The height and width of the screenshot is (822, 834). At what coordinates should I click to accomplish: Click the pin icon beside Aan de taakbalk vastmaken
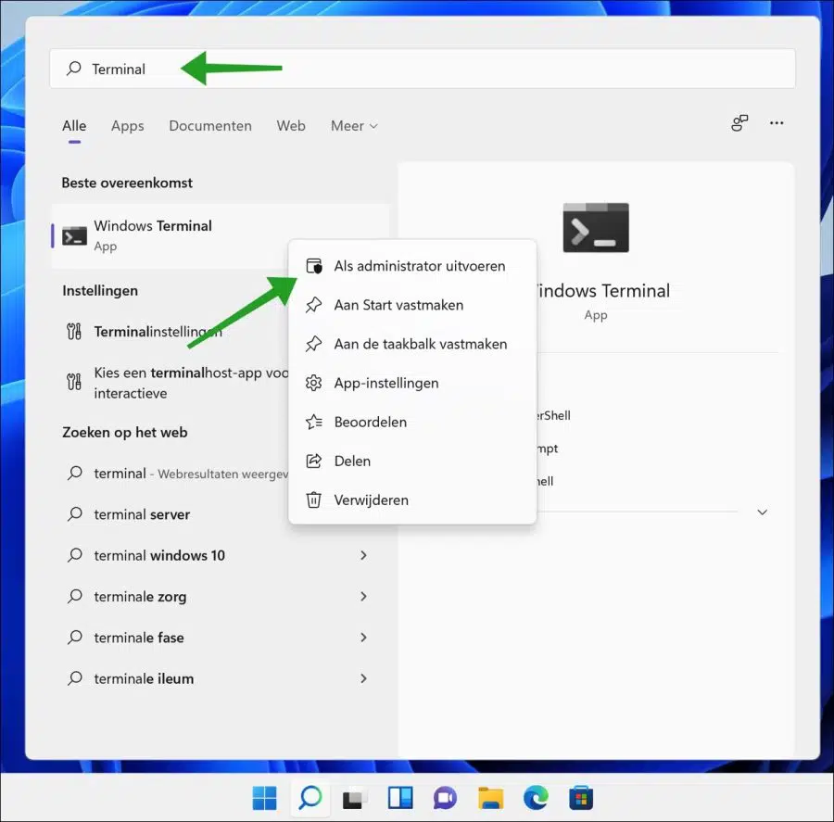(314, 344)
